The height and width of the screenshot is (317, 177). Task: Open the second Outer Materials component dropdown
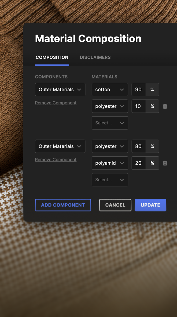point(60,146)
